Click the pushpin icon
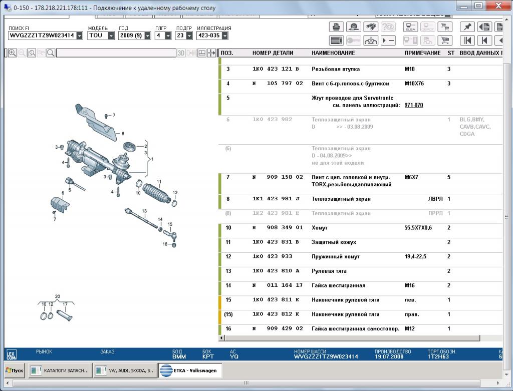This screenshot has height=391, width=513. [x=467, y=27]
